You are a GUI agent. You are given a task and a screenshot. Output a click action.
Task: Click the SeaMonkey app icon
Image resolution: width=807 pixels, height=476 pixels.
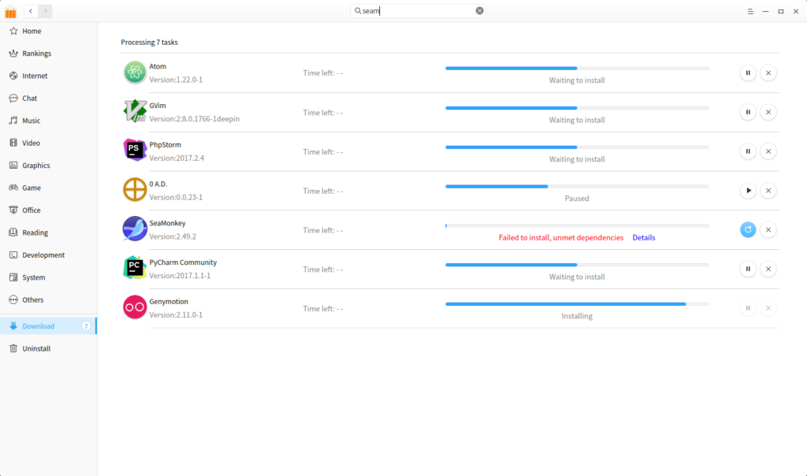click(134, 229)
